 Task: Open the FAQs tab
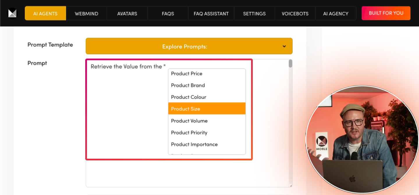pyautogui.click(x=168, y=14)
